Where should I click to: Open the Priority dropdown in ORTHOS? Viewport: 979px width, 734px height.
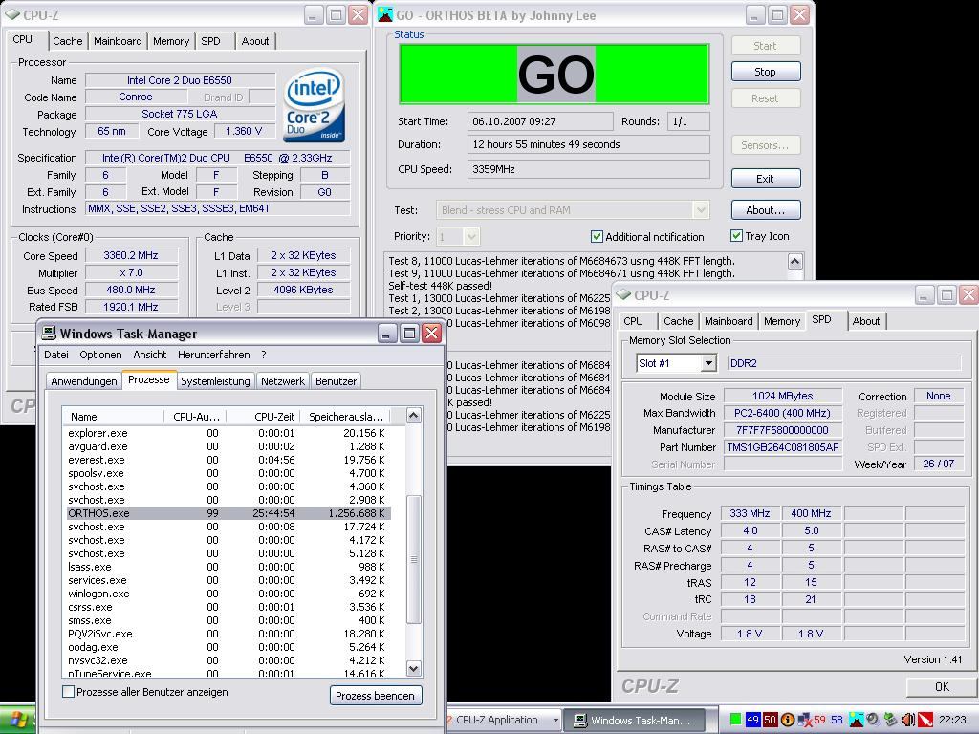point(471,237)
